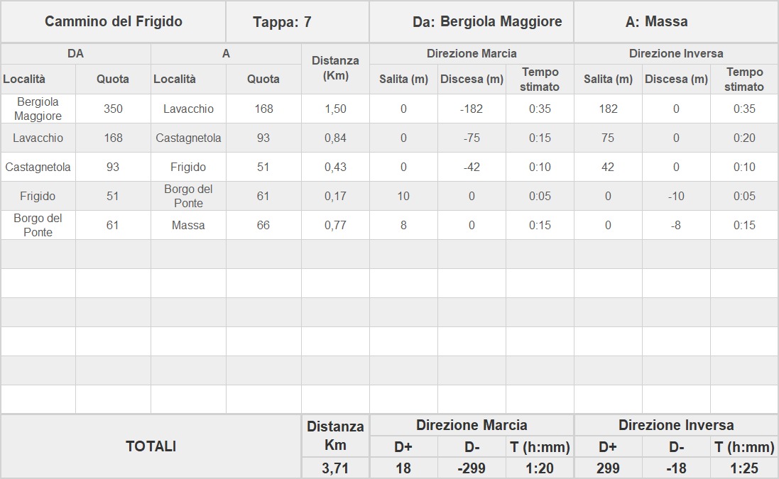Viewport: 779px width, 479px height.
Task: Click the 1:20 total time cell
Action: point(540,468)
